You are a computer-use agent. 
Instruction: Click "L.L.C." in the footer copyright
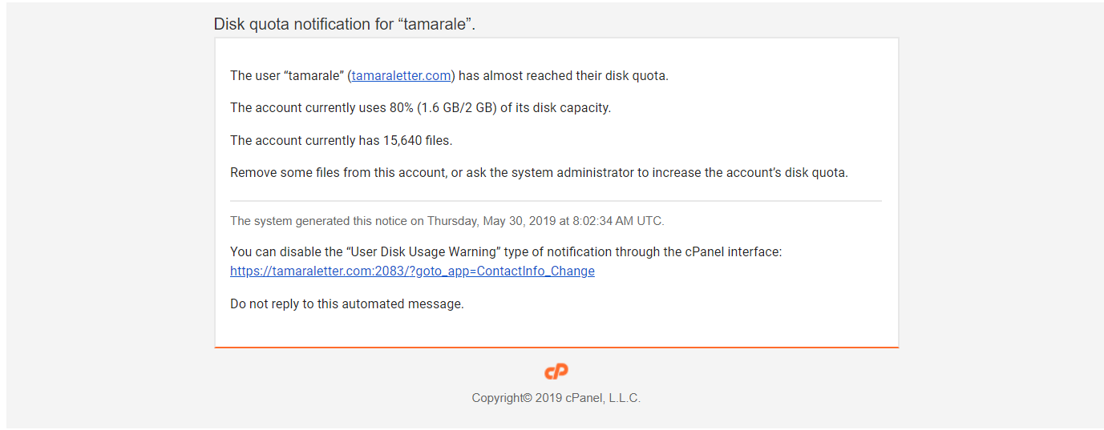(623, 398)
